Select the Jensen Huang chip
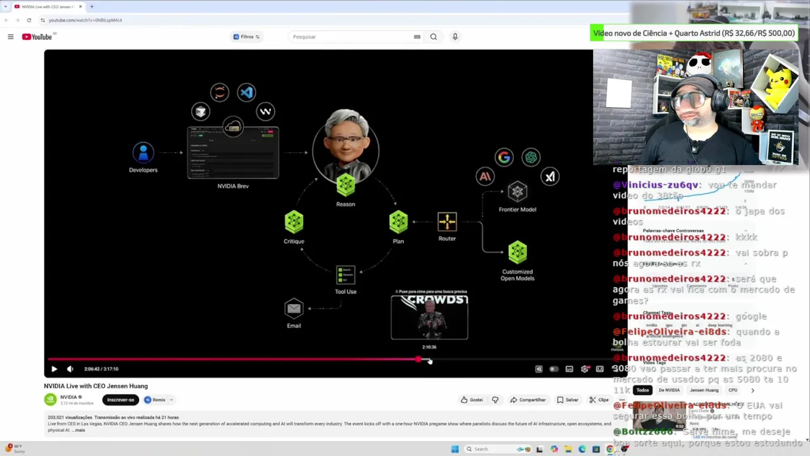810x456 pixels. (x=704, y=390)
